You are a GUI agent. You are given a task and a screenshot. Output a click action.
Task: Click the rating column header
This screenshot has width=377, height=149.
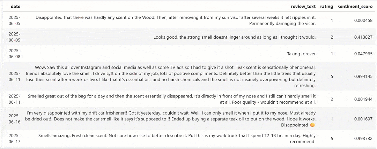pos(326,6)
